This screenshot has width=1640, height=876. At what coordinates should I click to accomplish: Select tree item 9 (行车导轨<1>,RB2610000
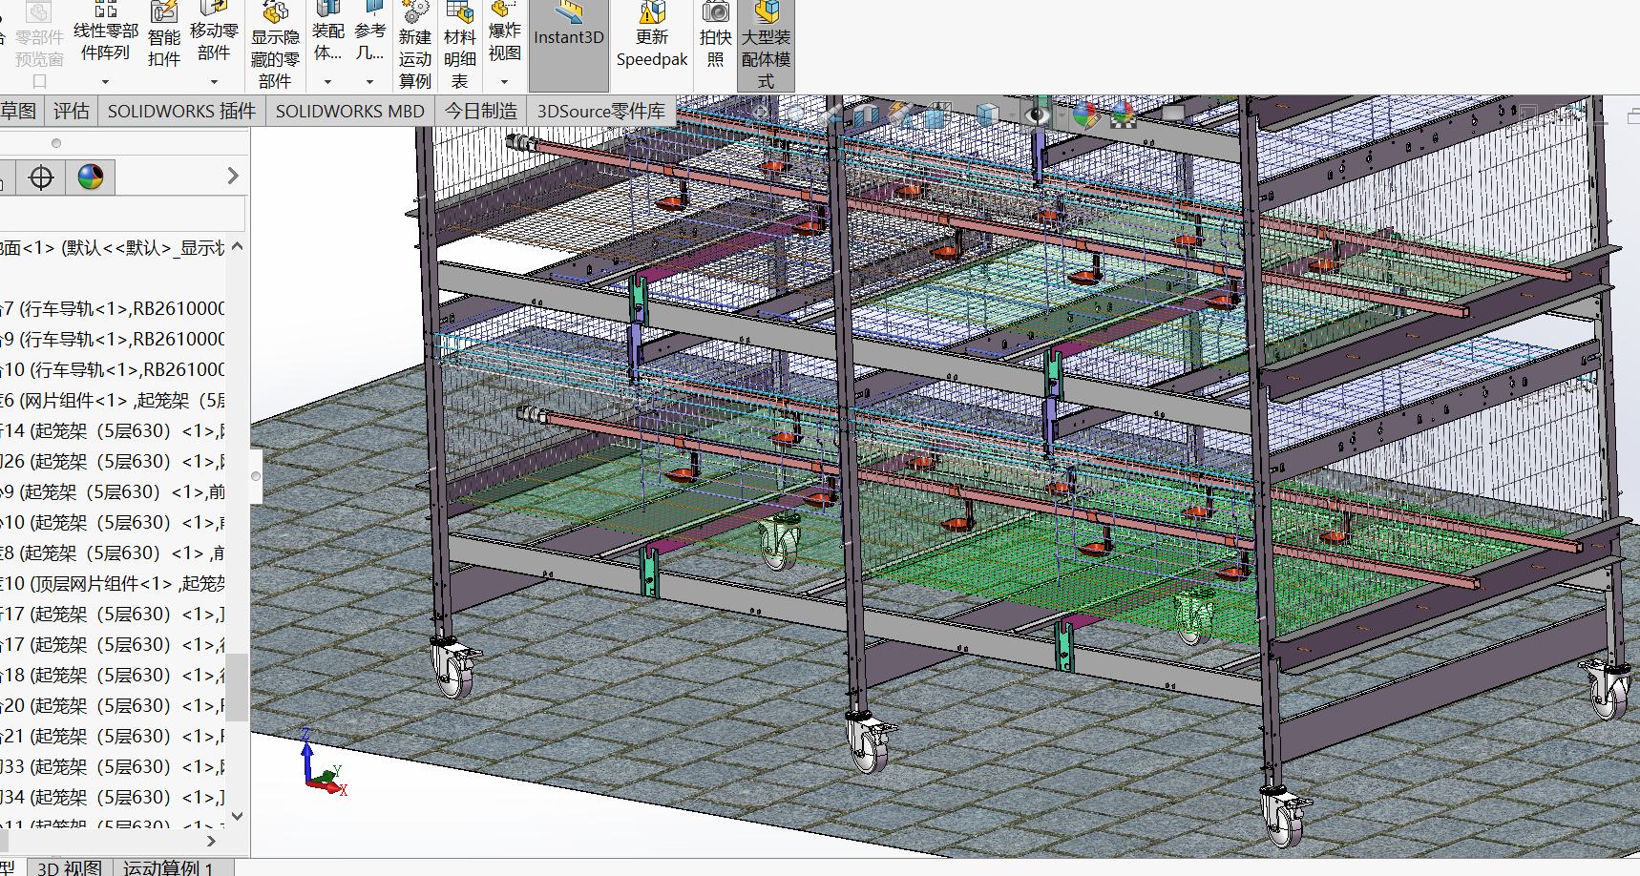click(x=113, y=339)
